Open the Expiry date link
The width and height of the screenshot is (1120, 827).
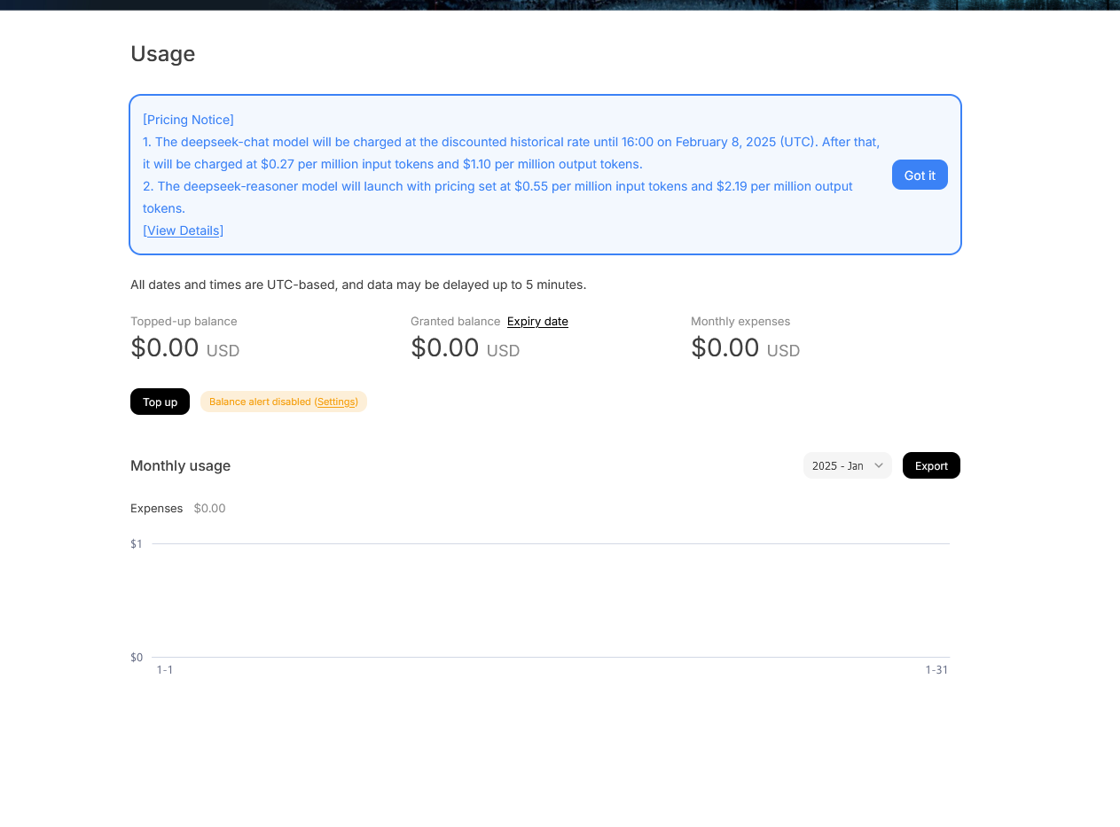coord(537,321)
